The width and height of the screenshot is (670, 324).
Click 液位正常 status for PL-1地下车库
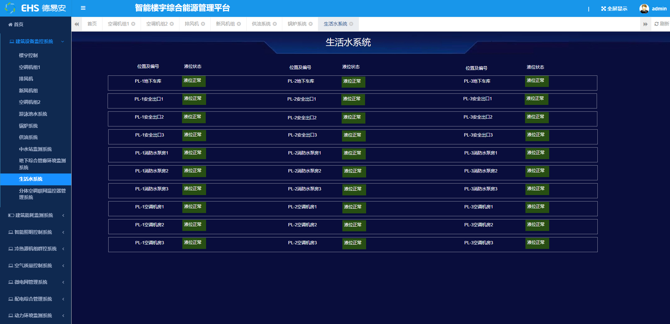[193, 81]
